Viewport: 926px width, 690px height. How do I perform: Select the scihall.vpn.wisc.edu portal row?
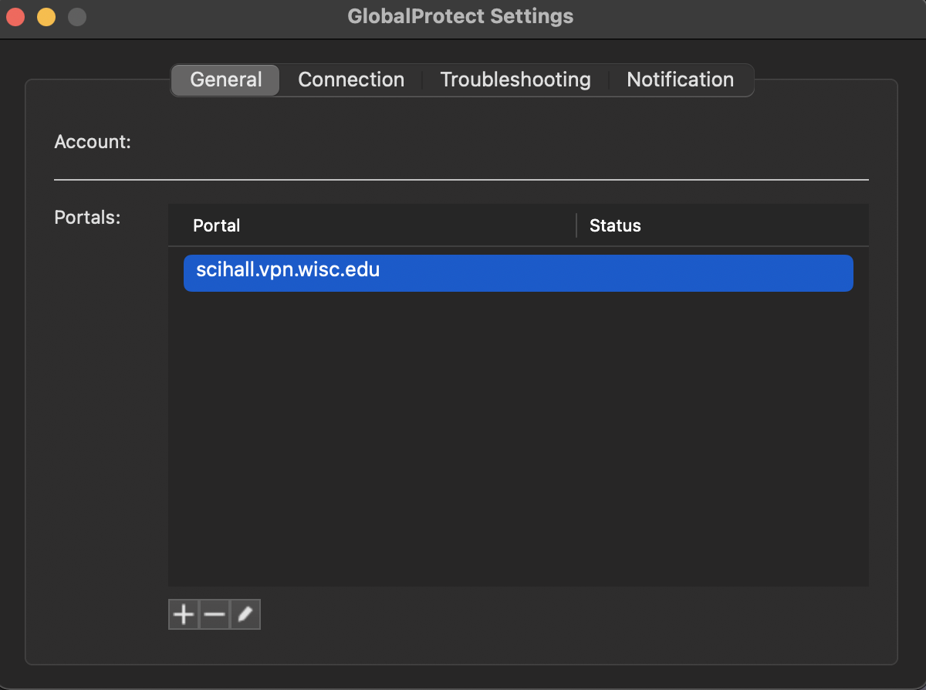click(519, 272)
